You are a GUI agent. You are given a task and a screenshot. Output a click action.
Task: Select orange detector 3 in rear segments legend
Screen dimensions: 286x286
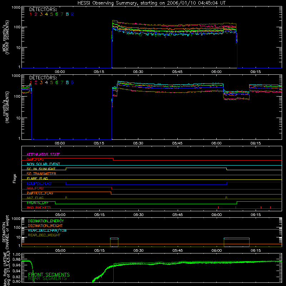point(41,83)
